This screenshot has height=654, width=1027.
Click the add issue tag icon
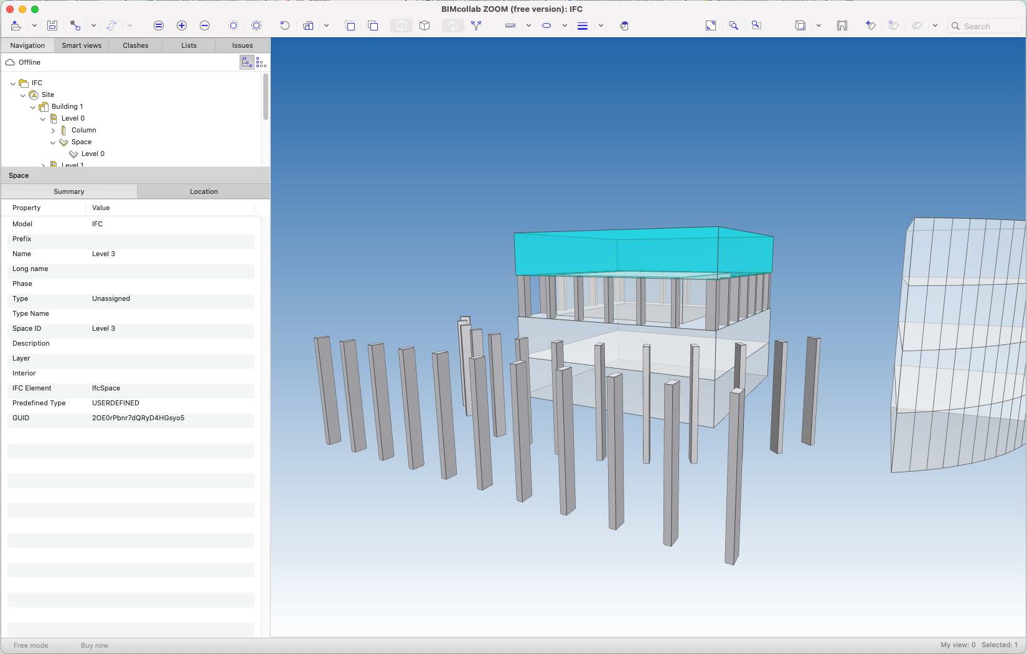[x=870, y=25]
